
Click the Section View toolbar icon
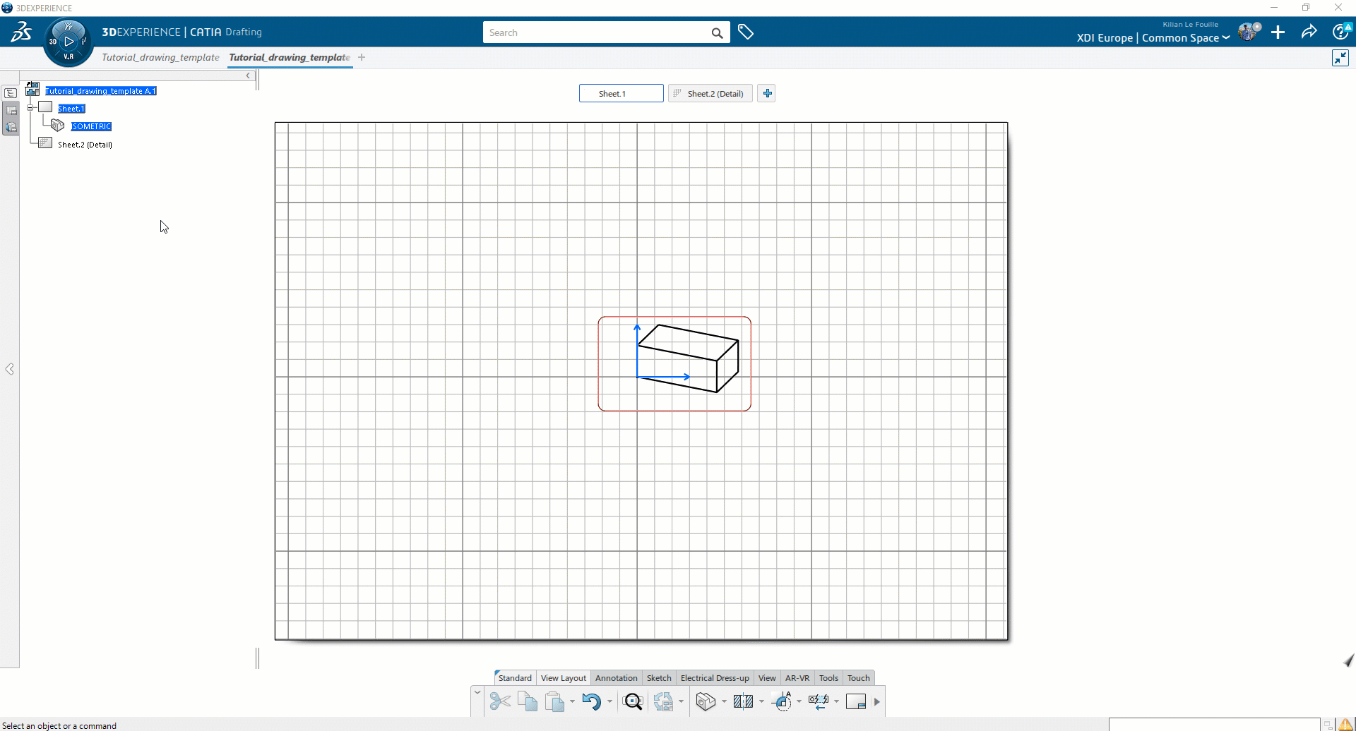click(x=744, y=701)
